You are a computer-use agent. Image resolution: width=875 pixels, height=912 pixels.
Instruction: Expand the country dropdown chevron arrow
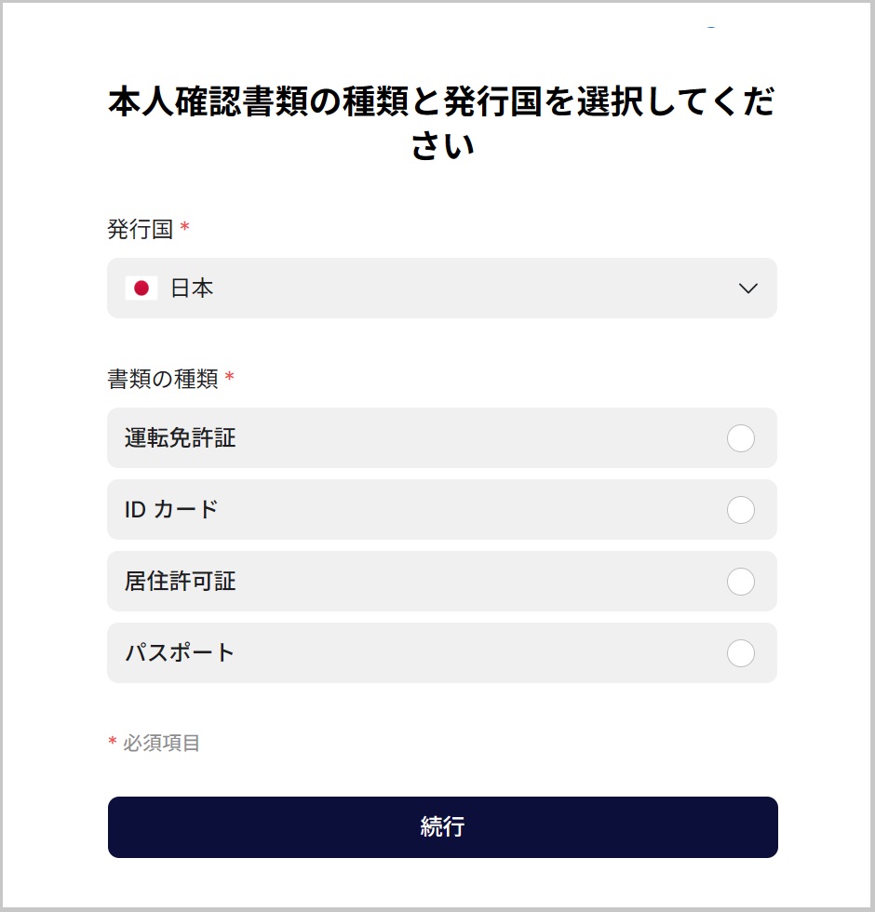(x=747, y=288)
